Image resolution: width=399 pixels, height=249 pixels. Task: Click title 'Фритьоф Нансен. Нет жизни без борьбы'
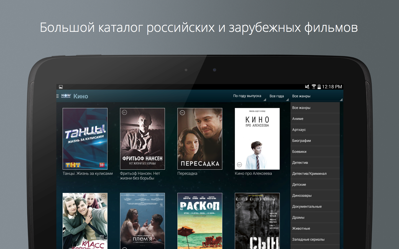coord(140,176)
